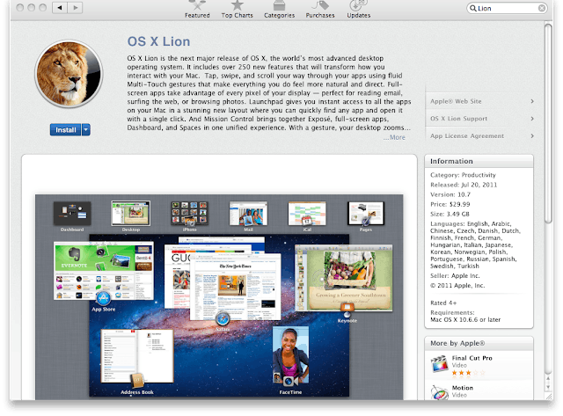Open the Categories icon in toolbar
Screen dimensions: 563x416
(x=279, y=5)
